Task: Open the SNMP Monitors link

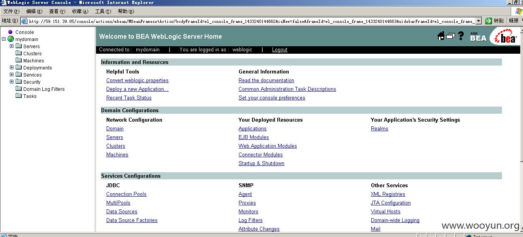Action: [x=248, y=212]
